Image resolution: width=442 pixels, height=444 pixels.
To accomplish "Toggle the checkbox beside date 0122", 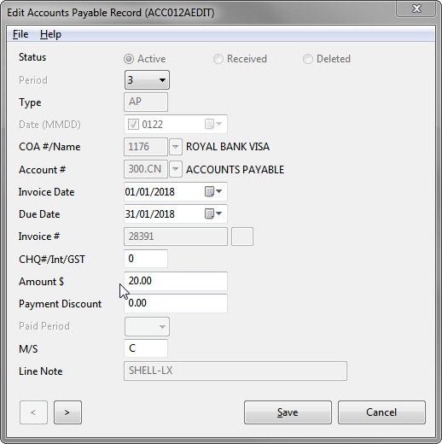I will pos(133,125).
